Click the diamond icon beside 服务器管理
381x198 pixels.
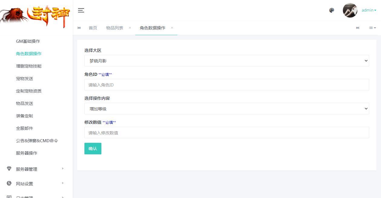(x=9, y=169)
